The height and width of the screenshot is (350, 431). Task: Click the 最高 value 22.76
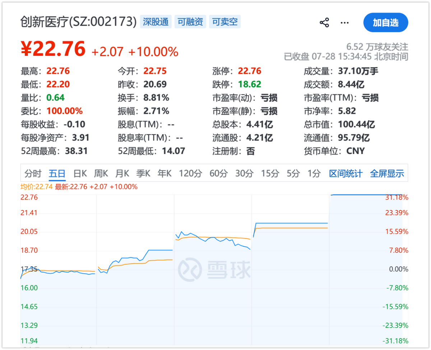point(58,71)
